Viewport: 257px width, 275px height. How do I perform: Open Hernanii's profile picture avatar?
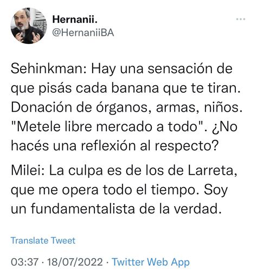point(29,25)
